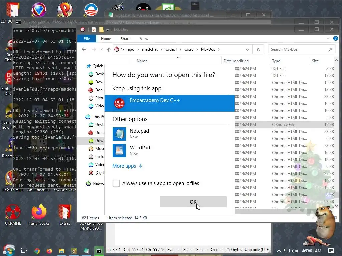The image size is (342, 256).
Task: Click madchat in the address path
Action: click(x=150, y=49)
